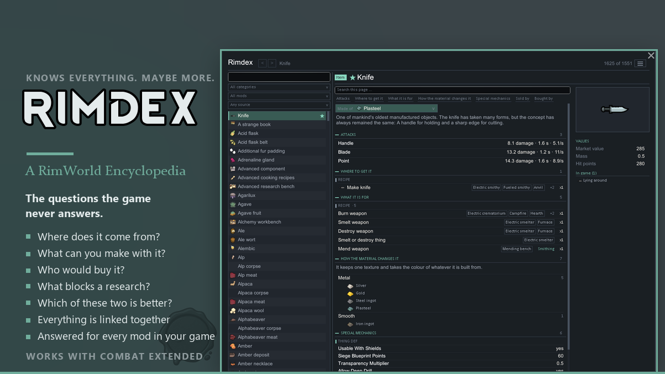Jump to the Bought by tab
Image resolution: width=665 pixels, height=374 pixels.
[543, 99]
